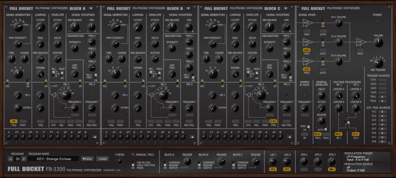
Task: Go to the next program with right arrow
Action: click(x=24, y=159)
